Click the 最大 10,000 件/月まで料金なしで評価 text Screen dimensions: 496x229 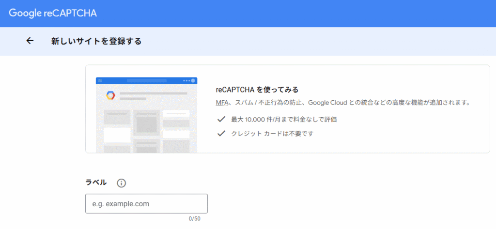pos(284,119)
